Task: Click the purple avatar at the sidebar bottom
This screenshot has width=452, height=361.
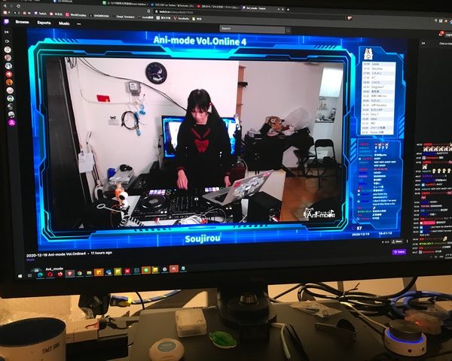Action: [x=11, y=122]
